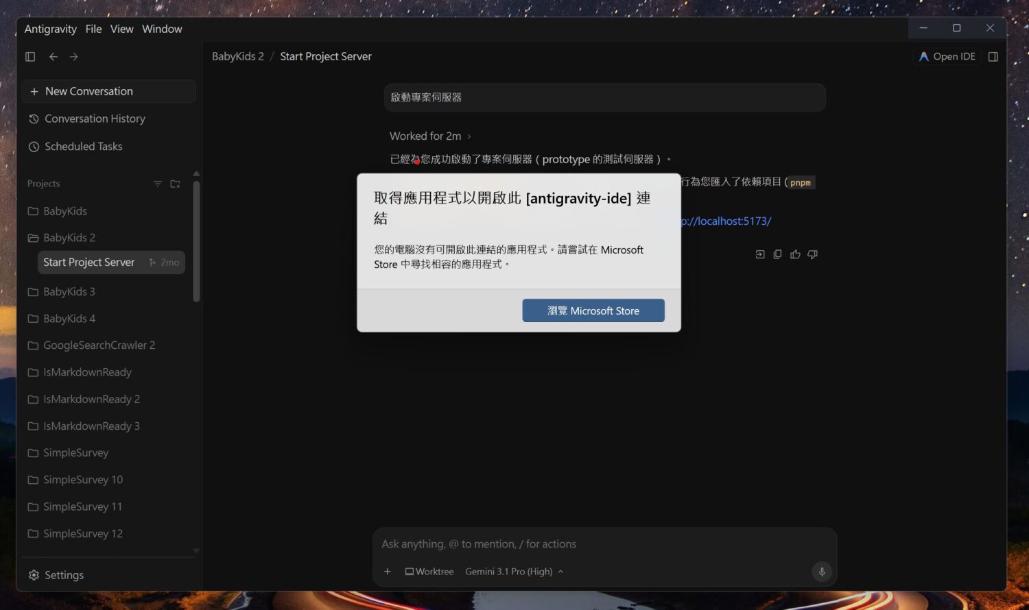Toggle the left sidebar panel icon

tap(30, 57)
